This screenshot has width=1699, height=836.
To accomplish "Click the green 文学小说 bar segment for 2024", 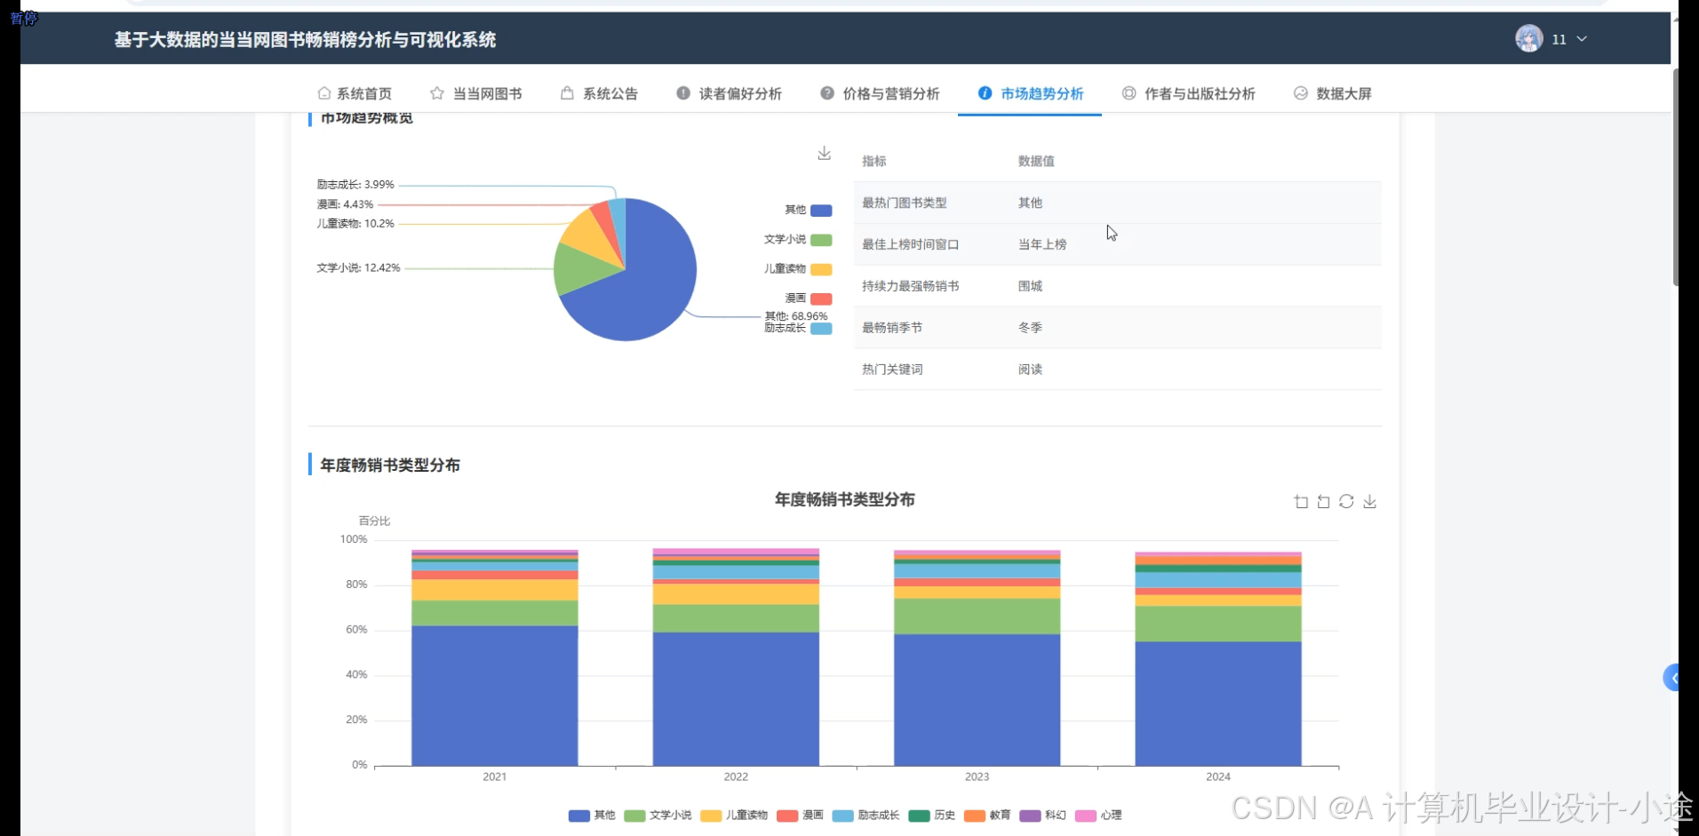I will click(x=1218, y=624).
